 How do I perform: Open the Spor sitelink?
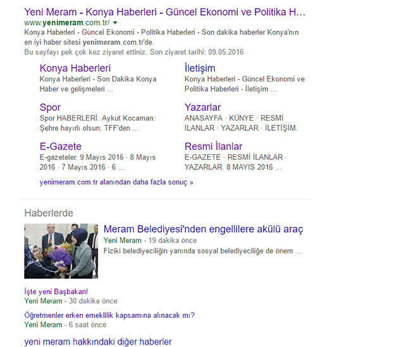tap(50, 107)
